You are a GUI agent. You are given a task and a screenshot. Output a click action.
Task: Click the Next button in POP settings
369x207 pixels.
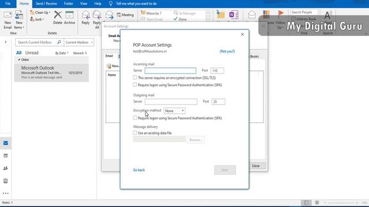point(225,170)
